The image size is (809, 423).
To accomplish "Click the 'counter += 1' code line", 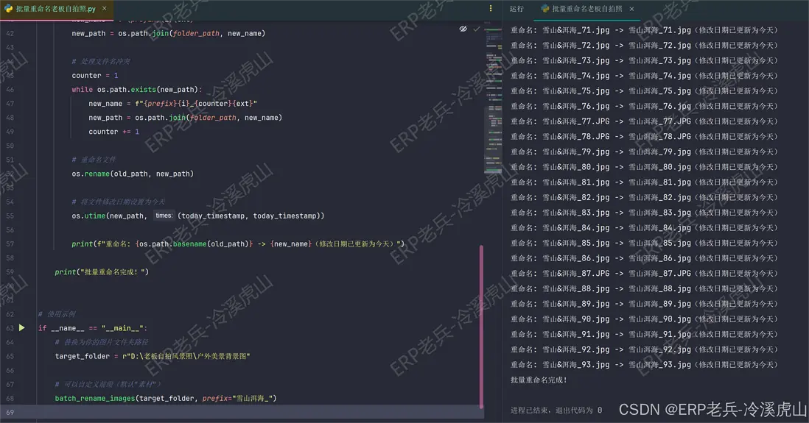I will (113, 132).
